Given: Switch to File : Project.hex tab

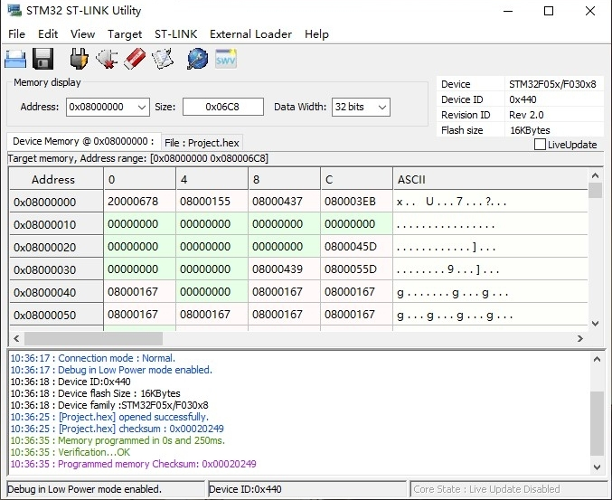Looking at the screenshot, I should [x=202, y=143].
